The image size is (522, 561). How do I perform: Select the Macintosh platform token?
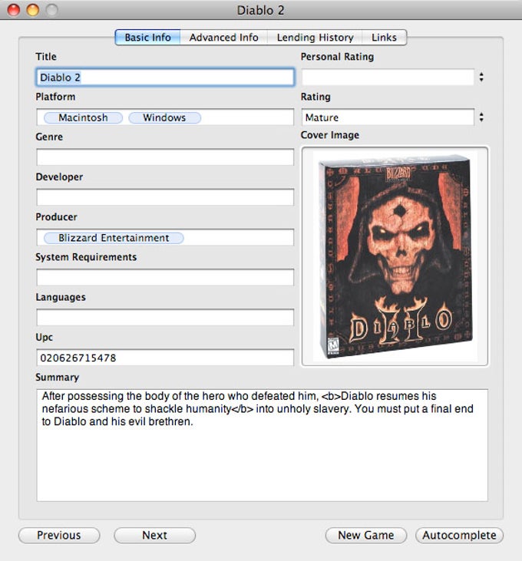pyautogui.click(x=83, y=117)
